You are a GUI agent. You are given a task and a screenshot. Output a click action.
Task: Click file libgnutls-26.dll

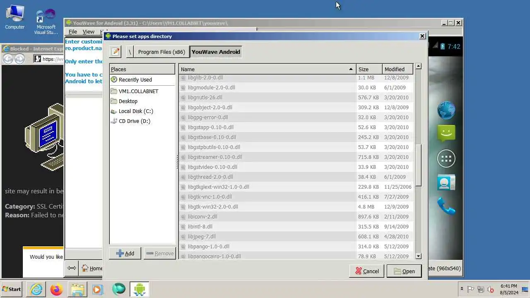(x=205, y=97)
